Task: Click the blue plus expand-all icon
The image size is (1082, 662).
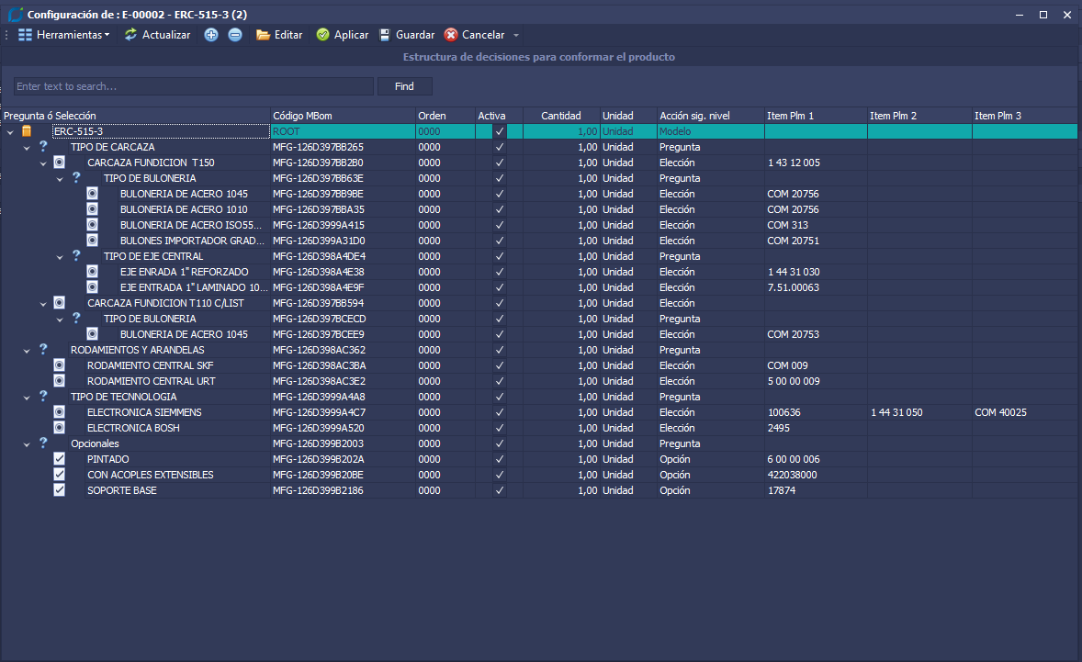Action: 211,35
